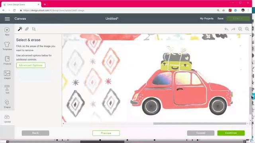This screenshot has height=143, width=255.
Task: Click the Undo arrow icon
Action: tap(226, 29)
